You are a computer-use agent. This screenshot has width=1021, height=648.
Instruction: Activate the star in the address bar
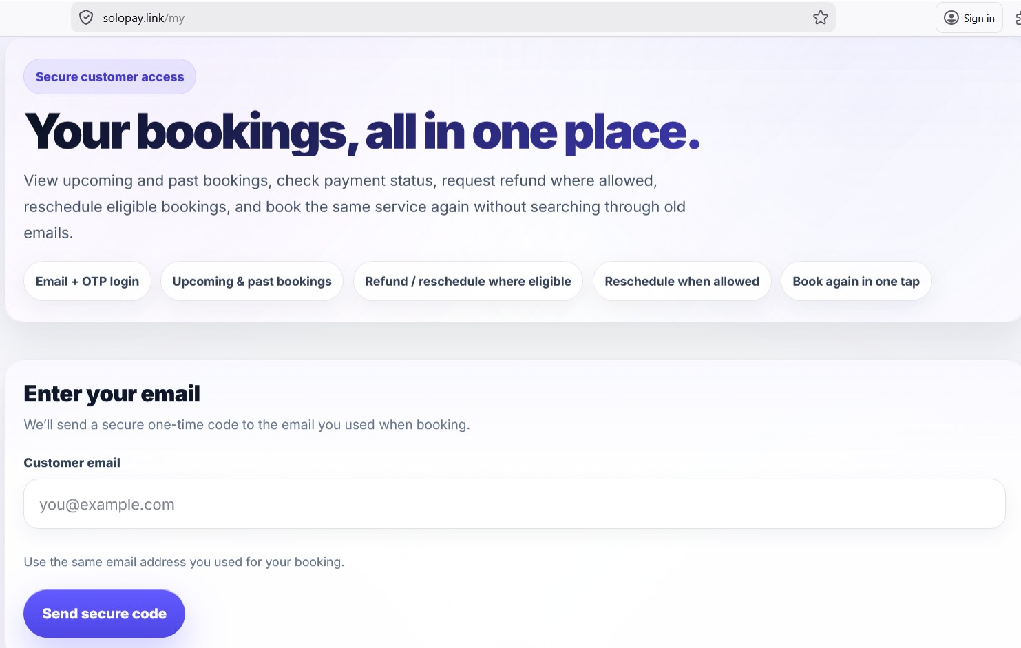pos(820,17)
